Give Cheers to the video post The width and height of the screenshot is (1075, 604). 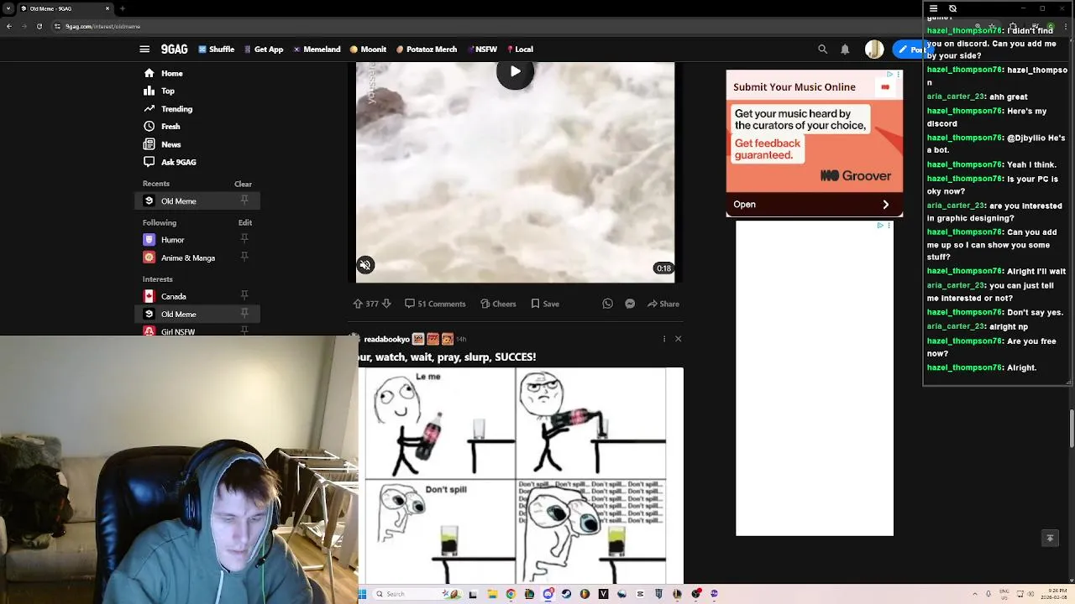[498, 304]
